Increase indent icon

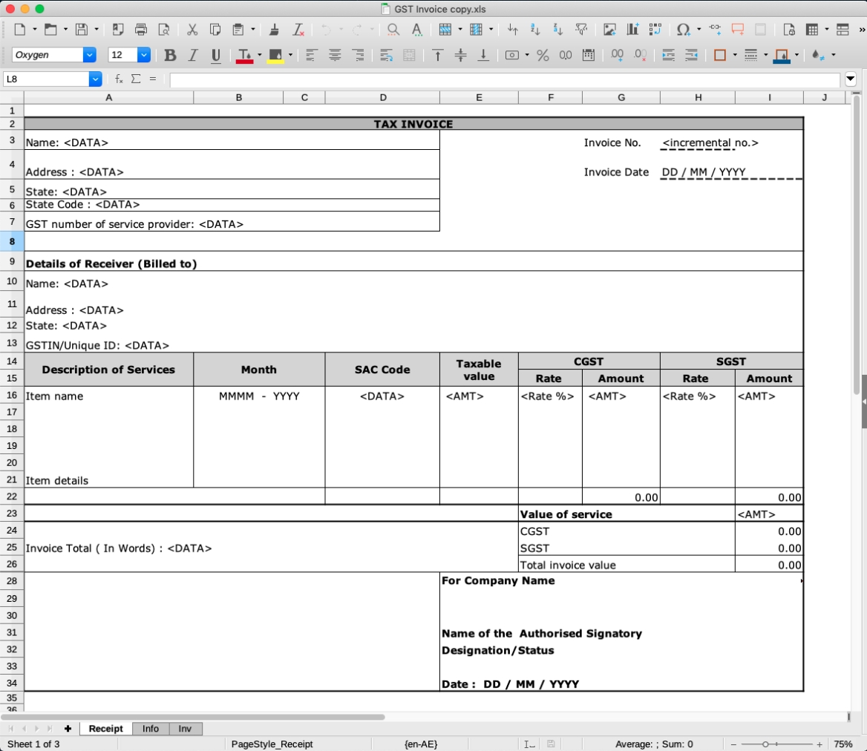(x=668, y=55)
